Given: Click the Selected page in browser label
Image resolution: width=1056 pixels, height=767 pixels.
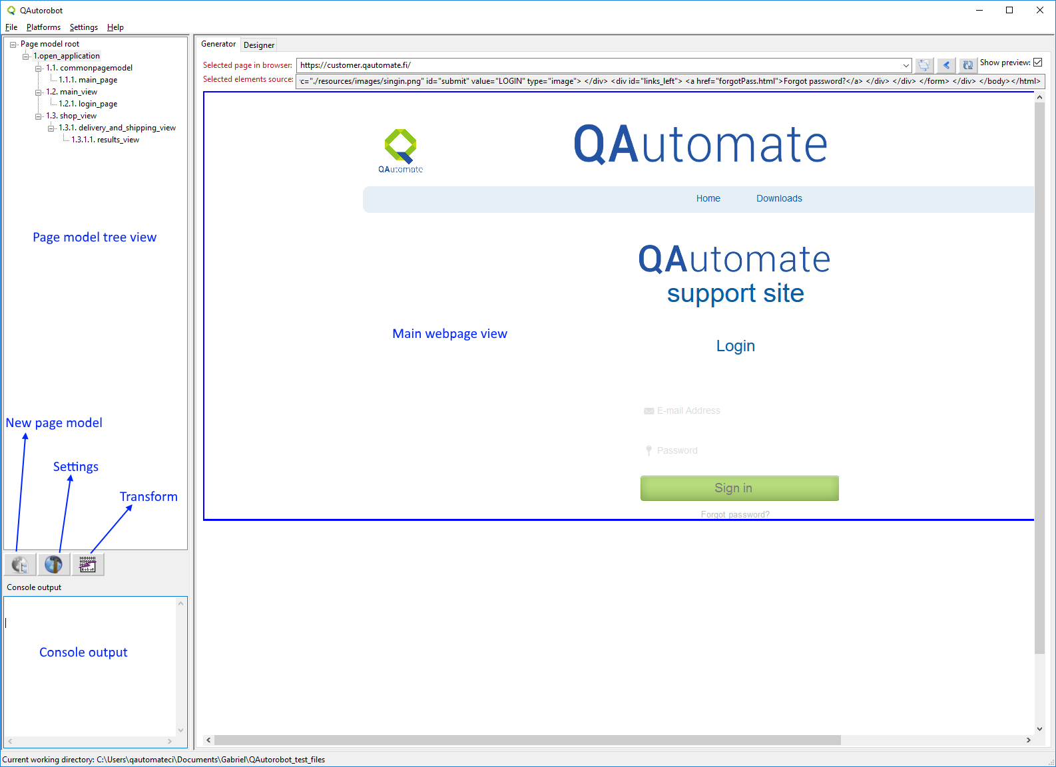Looking at the screenshot, I should coord(248,65).
